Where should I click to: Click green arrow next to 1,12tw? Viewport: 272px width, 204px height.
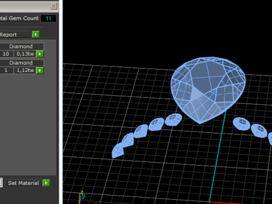pyautogui.click(x=40, y=70)
